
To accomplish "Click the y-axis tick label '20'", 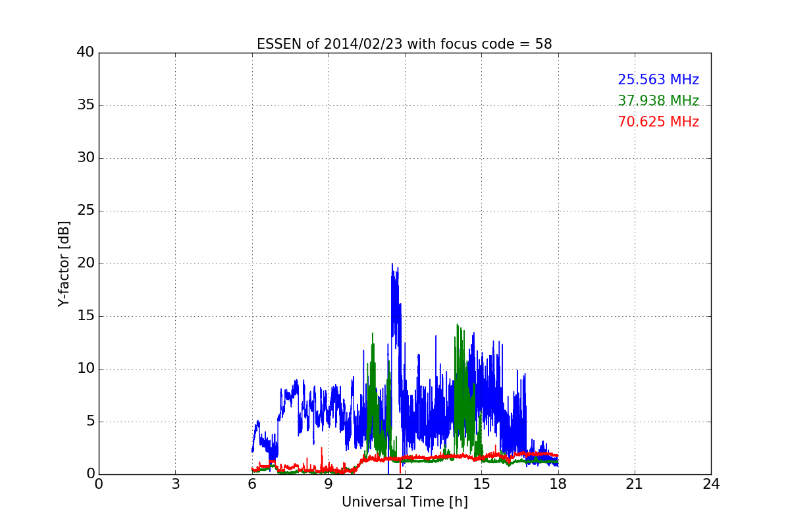I will coord(86,263).
